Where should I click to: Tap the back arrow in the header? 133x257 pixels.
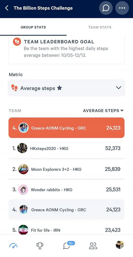click(7, 8)
